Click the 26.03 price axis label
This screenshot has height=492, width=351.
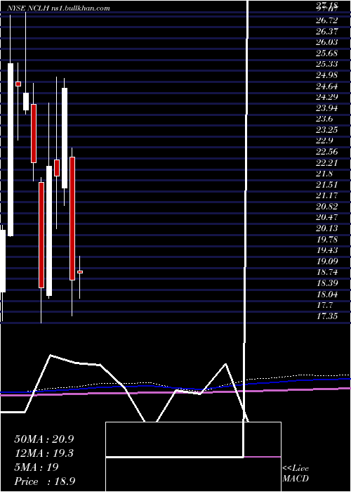tap(327, 42)
